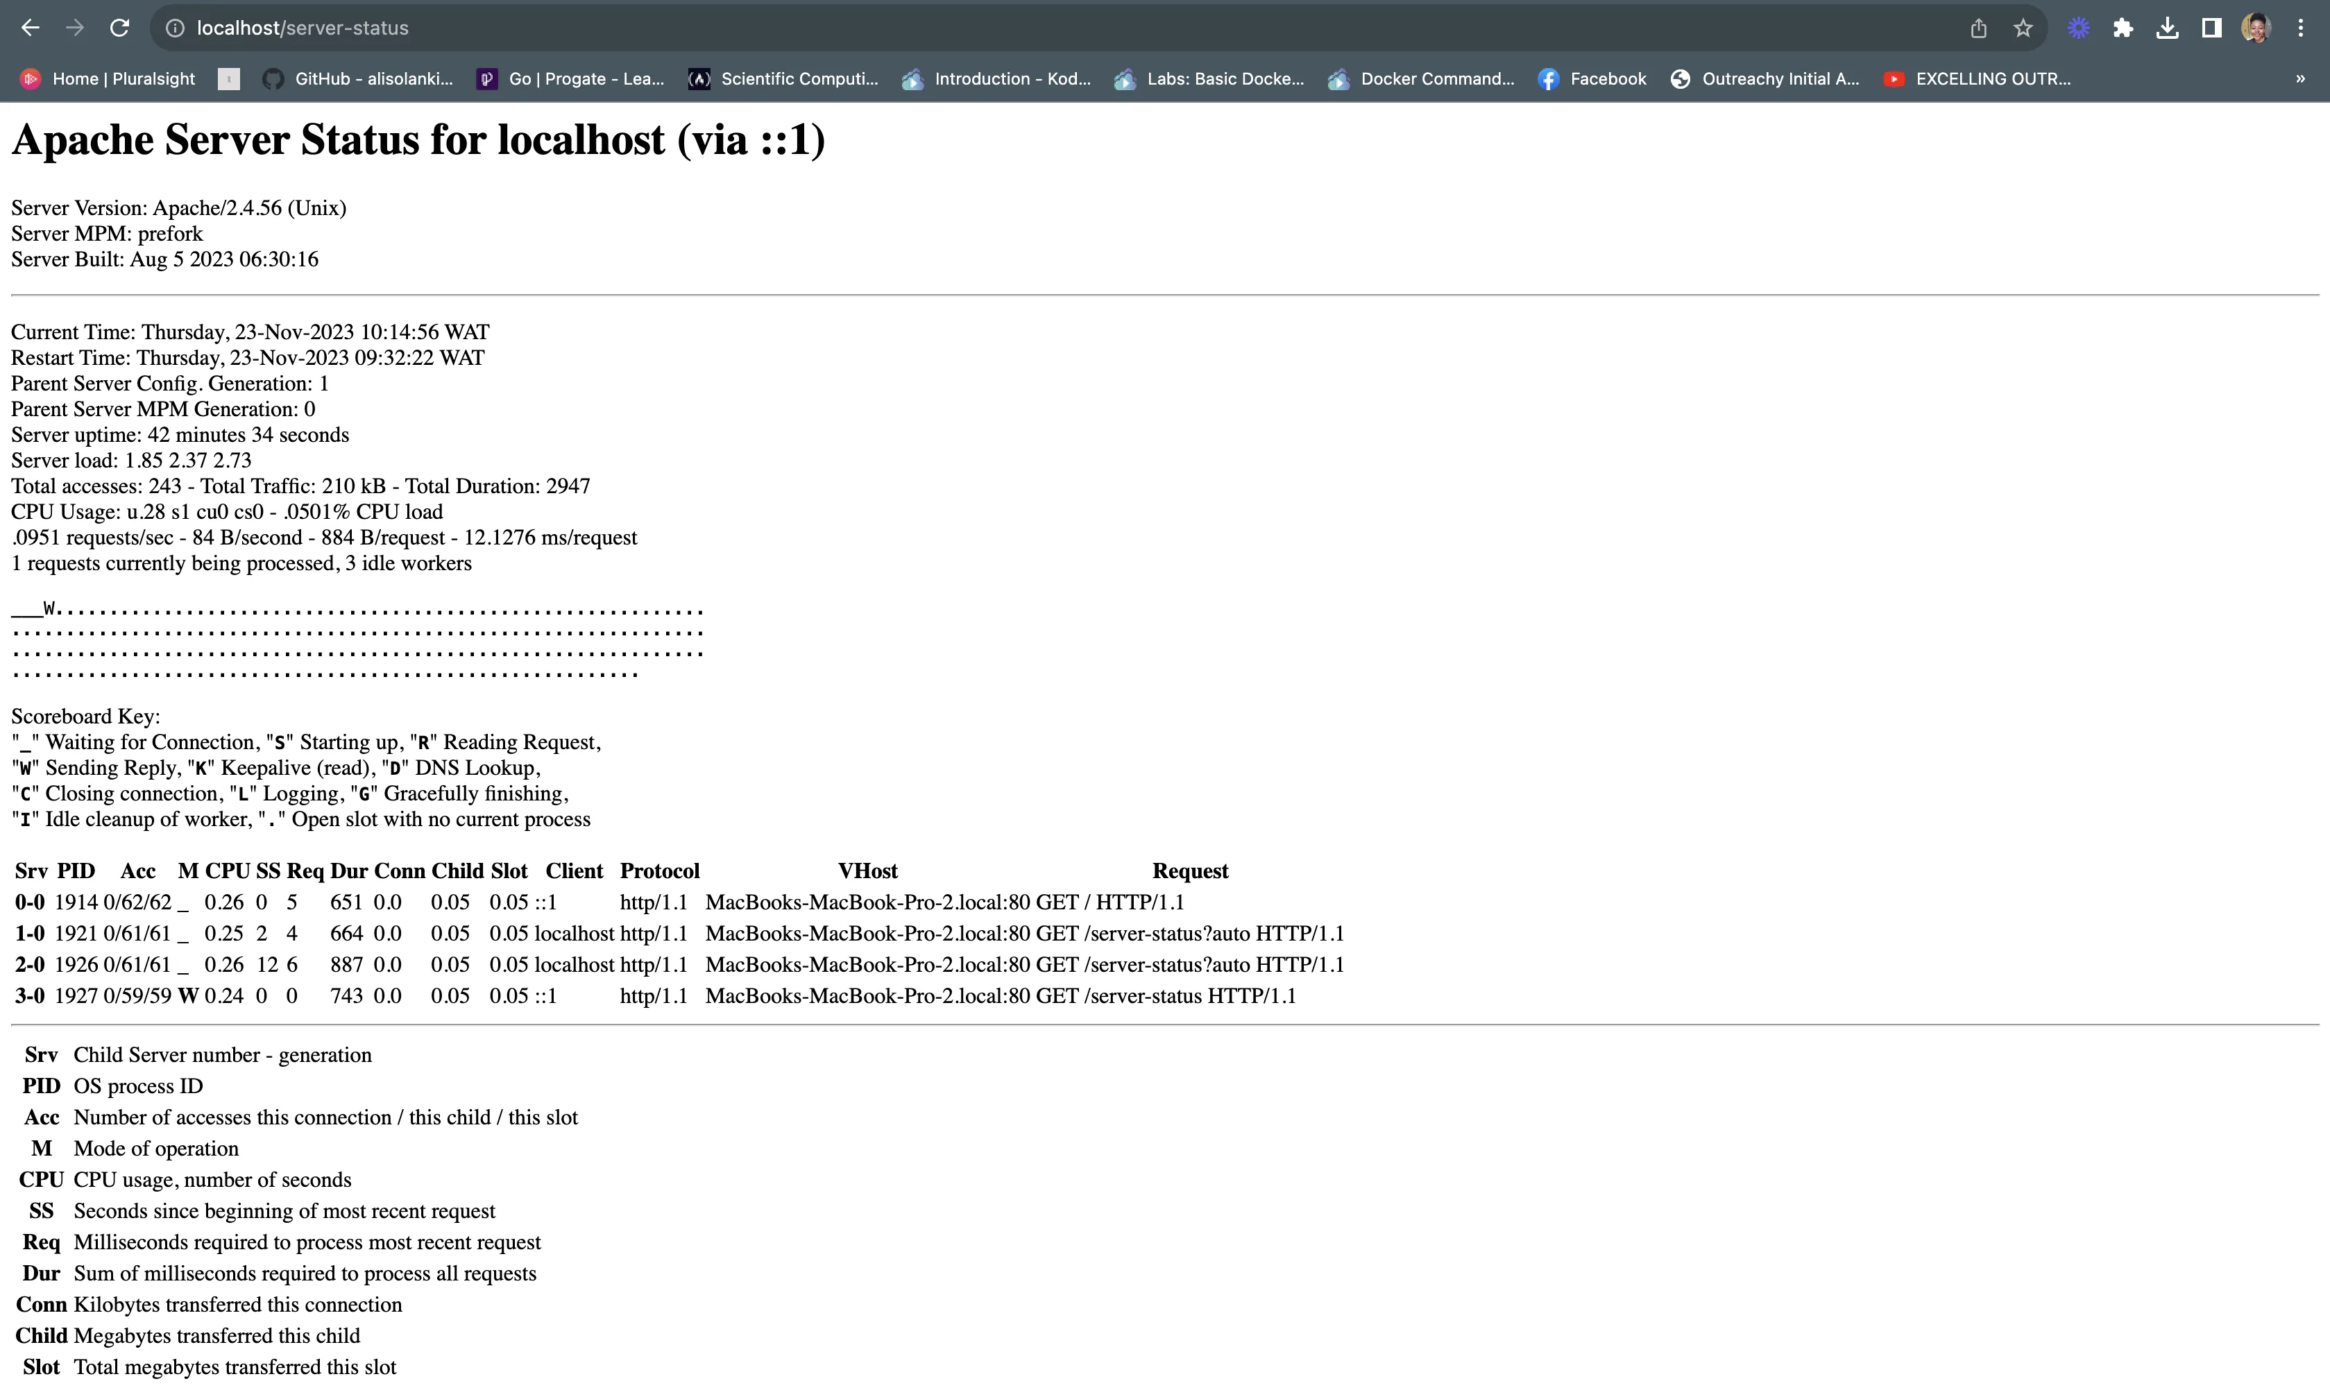Image resolution: width=2330 pixels, height=1397 pixels.
Task: Open the unlabeled grey bookmark icon
Action: (x=229, y=79)
